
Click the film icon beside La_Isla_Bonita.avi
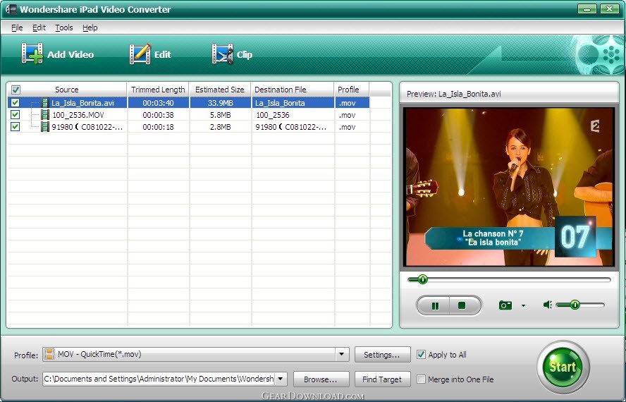(x=45, y=103)
